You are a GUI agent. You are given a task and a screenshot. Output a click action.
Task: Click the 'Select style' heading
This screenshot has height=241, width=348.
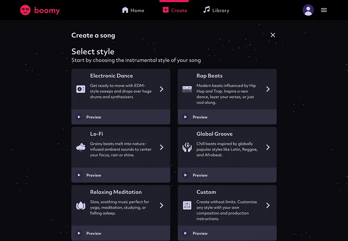(93, 52)
